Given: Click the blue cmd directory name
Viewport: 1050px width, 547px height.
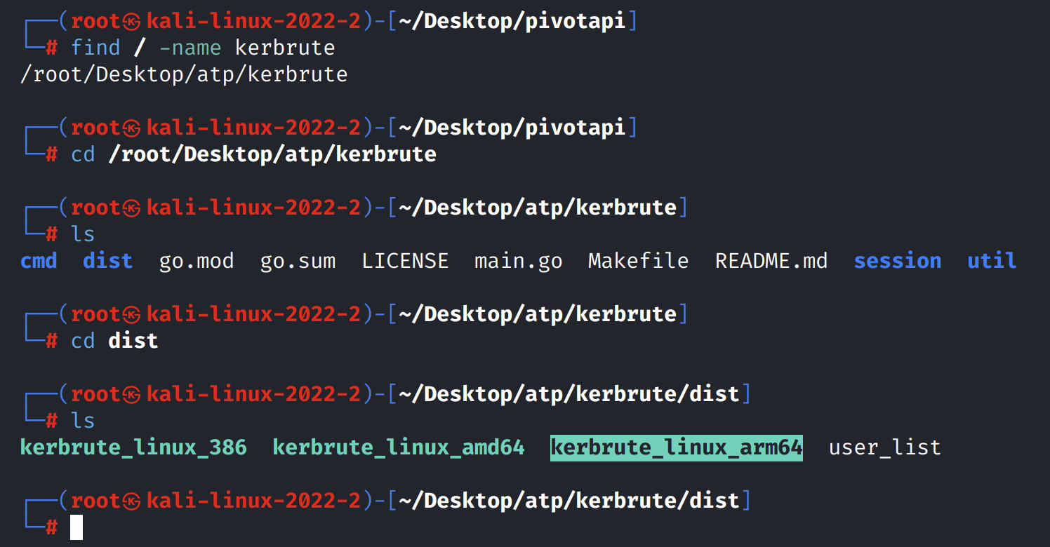Looking at the screenshot, I should pos(39,261).
